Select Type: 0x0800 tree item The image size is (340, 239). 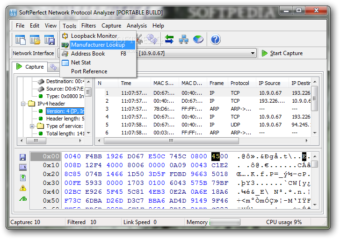click(x=65, y=96)
